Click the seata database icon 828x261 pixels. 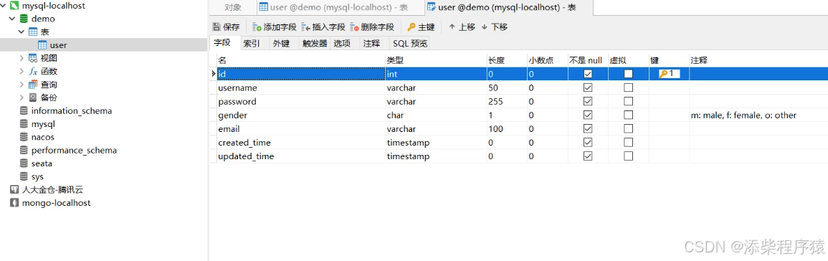24,163
